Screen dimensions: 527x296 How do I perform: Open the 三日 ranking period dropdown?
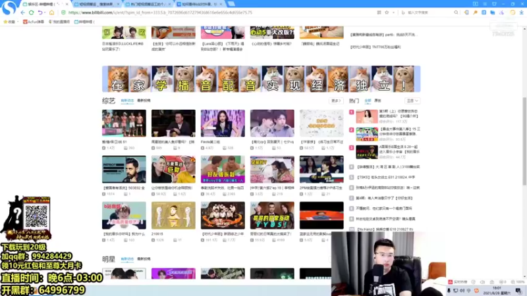[412, 101]
